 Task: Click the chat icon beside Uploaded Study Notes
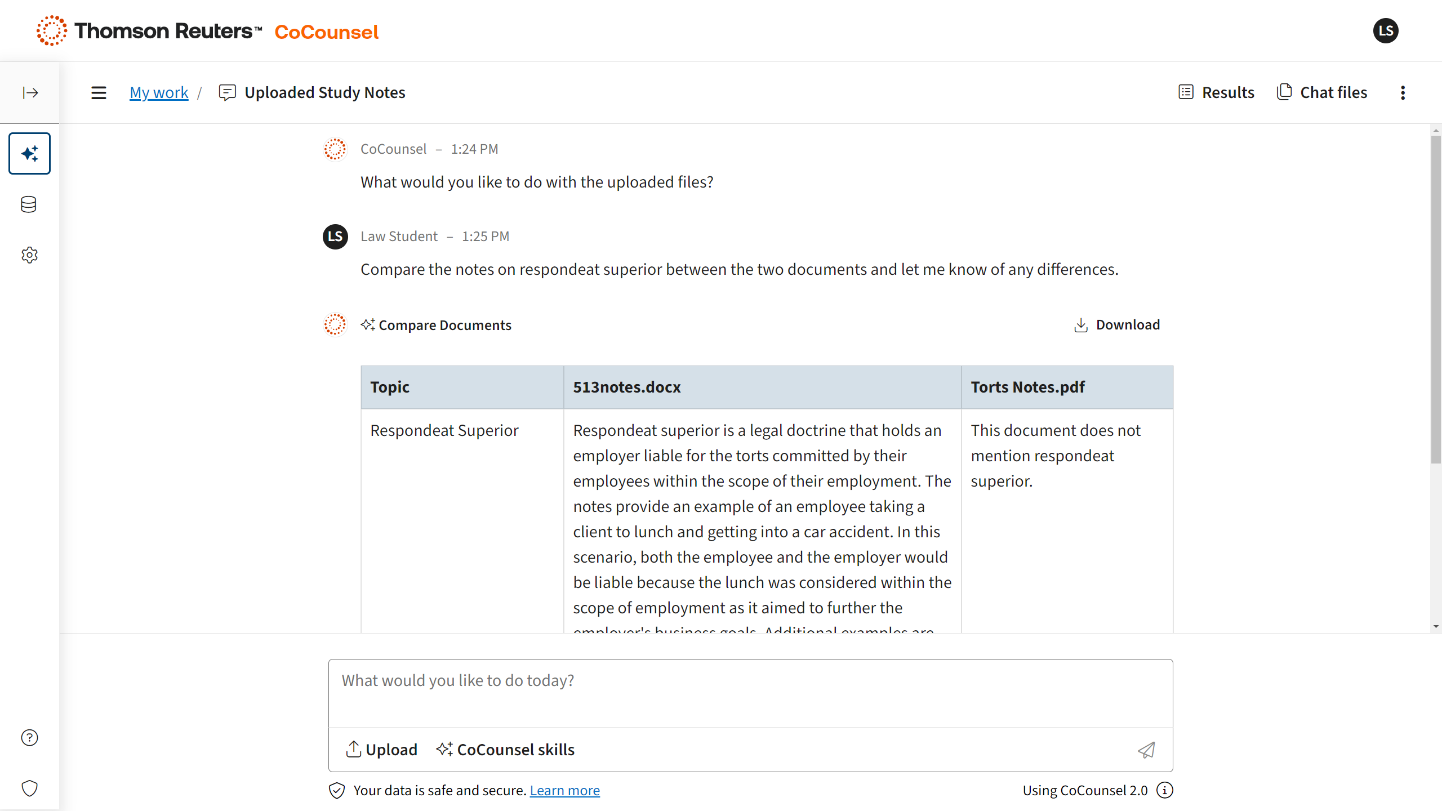(x=227, y=92)
